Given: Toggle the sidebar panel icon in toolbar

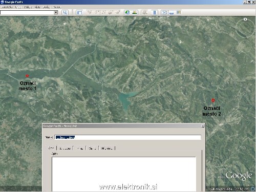Looking at the screenshot, I should 79,12.
